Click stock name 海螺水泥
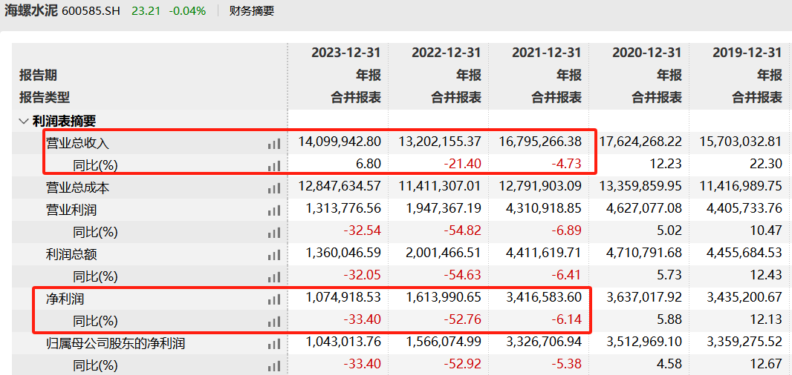The width and height of the screenshot is (792, 375). point(31,10)
